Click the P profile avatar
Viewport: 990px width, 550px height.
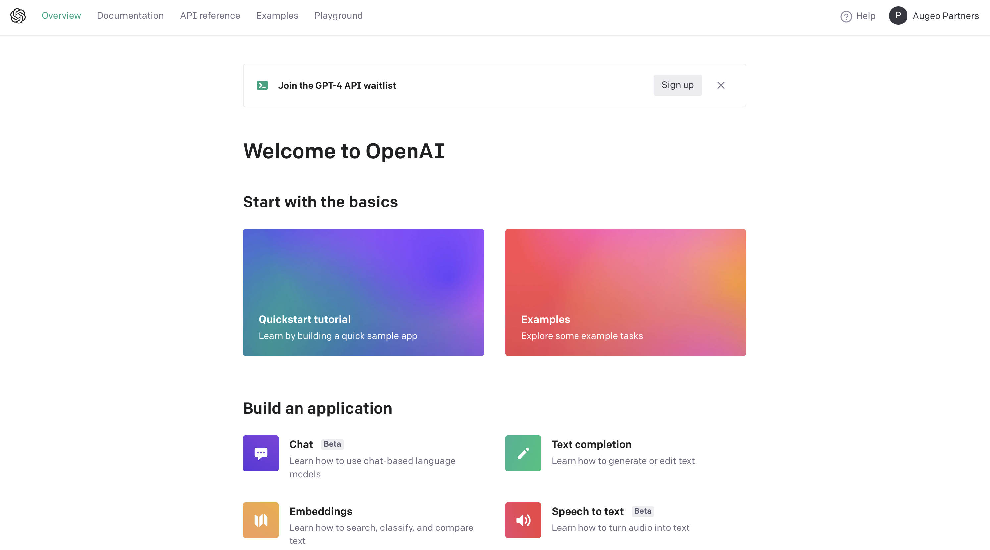click(898, 16)
